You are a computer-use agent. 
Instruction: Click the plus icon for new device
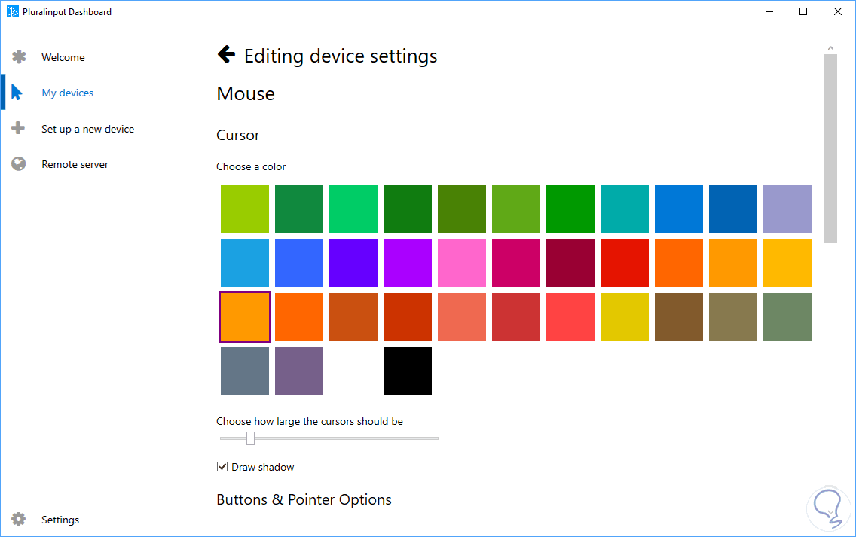click(x=19, y=129)
